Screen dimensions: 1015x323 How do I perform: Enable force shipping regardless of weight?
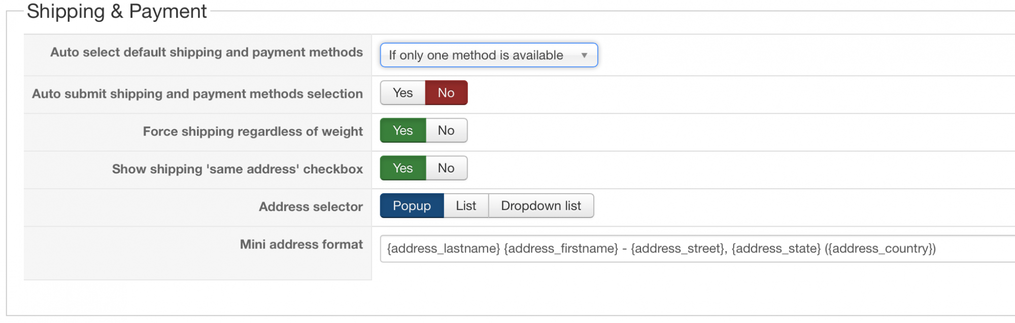(403, 131)
